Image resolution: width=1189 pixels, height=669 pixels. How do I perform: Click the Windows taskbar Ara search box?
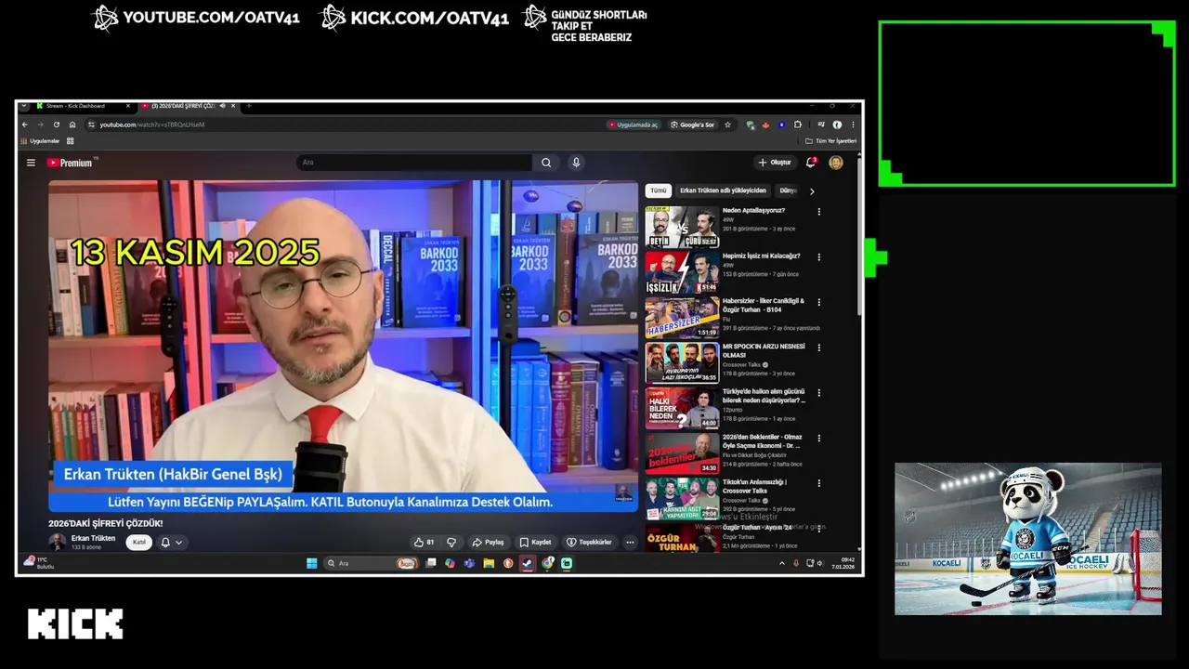tap(370, 563)
